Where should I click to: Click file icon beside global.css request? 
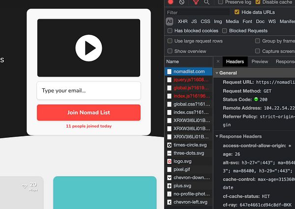[169, 104]
